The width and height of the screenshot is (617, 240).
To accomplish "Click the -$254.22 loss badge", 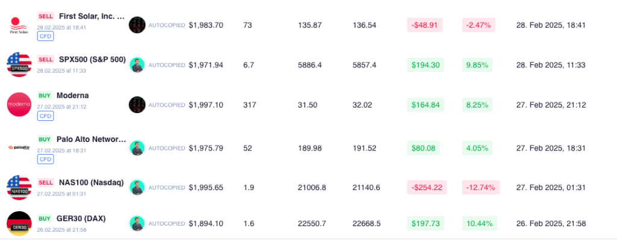I will coord(425,187).
